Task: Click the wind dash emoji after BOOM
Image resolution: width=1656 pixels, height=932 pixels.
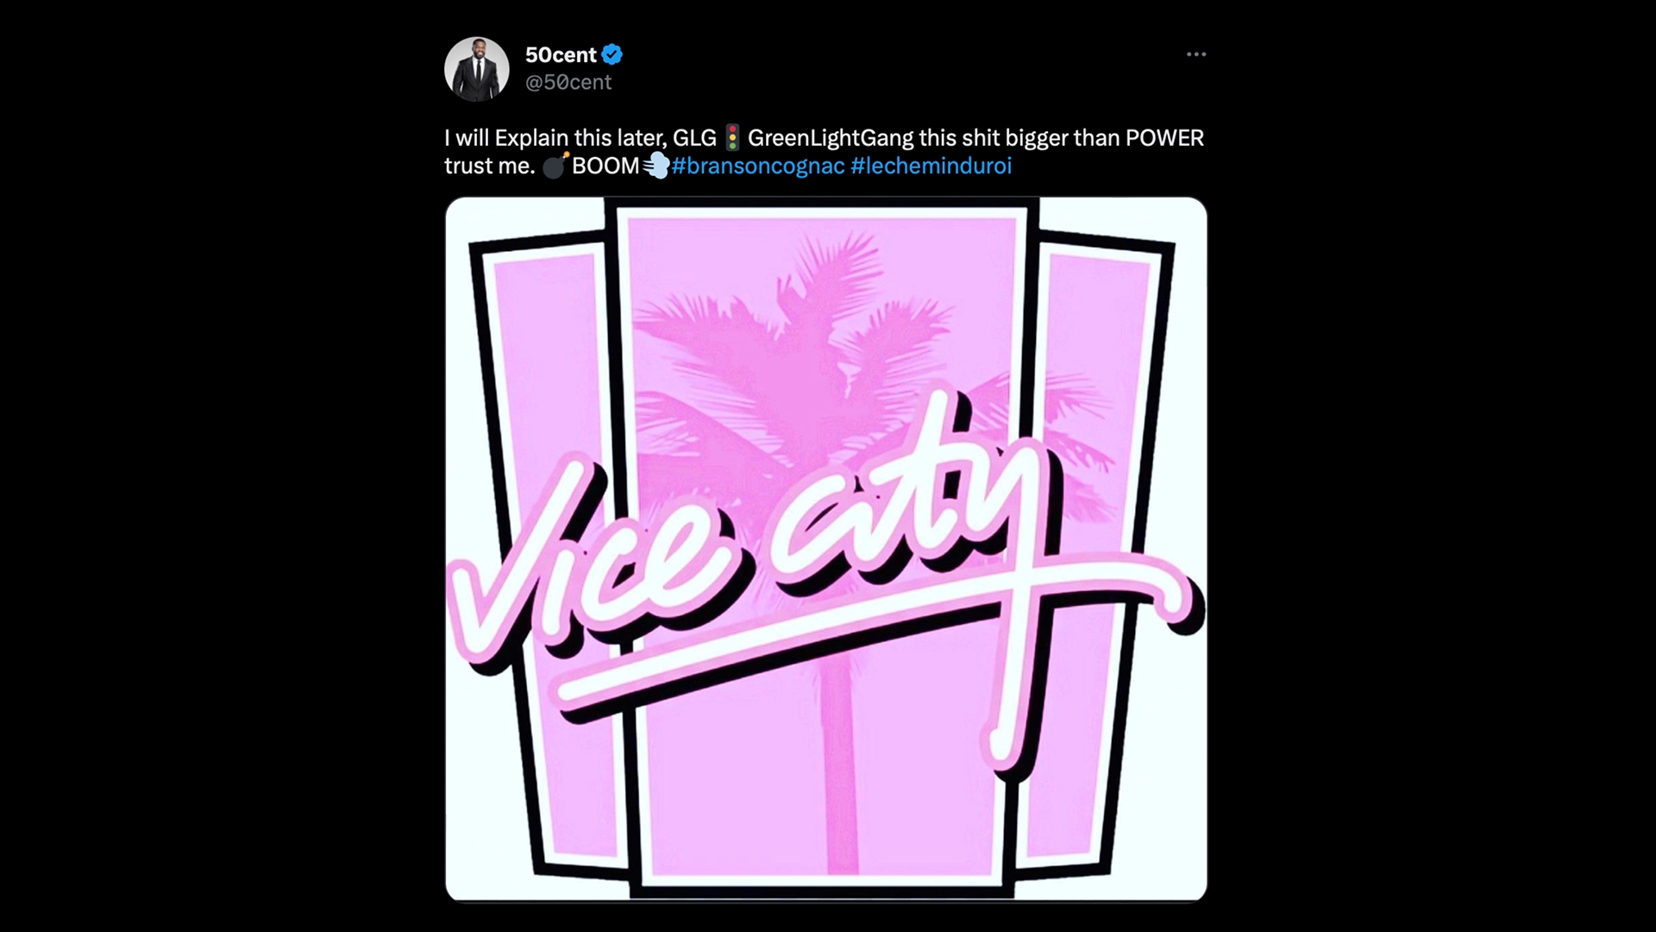Action: tap(655, 166)
